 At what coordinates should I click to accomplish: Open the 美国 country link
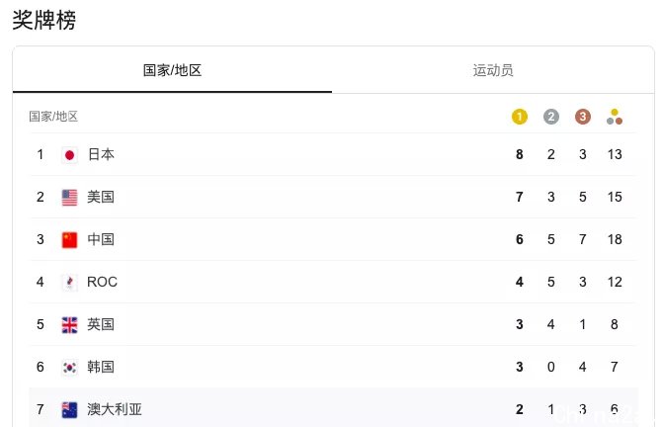(x=101, y=197)
